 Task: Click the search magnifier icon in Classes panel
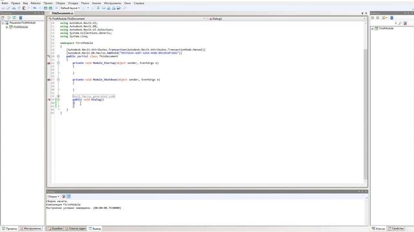400,23
